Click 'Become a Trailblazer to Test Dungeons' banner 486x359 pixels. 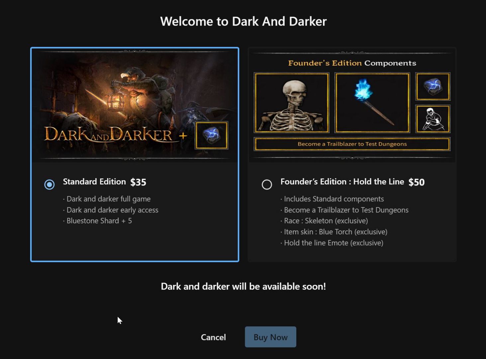[x=352, y=144]
